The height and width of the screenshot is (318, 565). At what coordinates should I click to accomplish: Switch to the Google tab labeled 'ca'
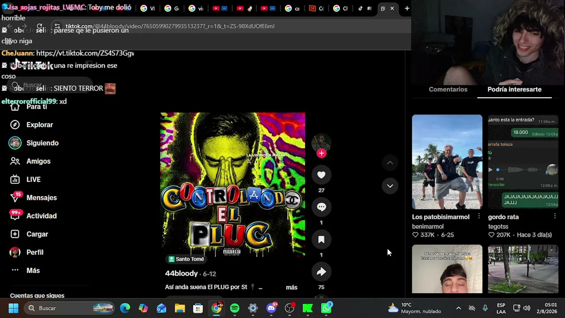pyautogui.click(x=293, y=8)
